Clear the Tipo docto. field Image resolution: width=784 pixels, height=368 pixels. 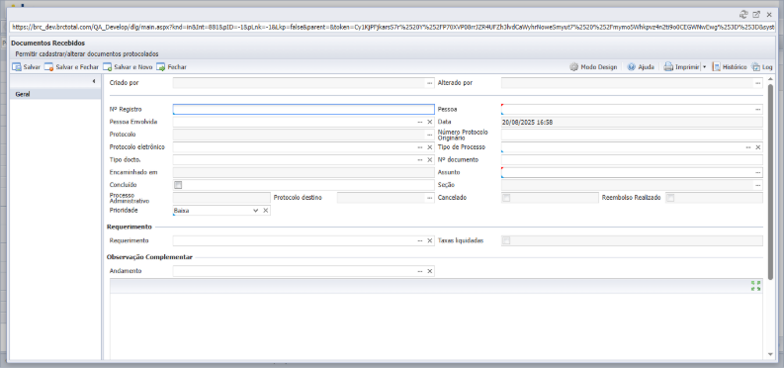[x=429, y=160]
